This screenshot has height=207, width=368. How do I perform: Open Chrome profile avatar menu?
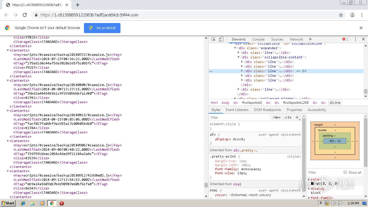pos(352,15)
